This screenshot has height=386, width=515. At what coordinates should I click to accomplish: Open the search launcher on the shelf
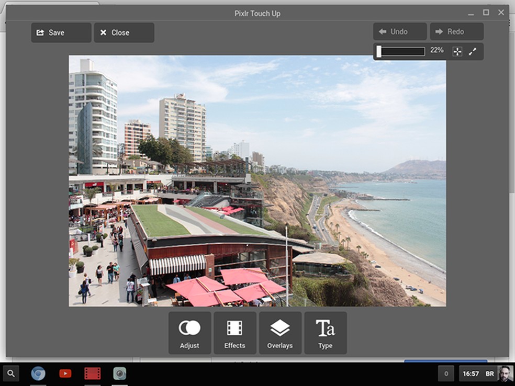coord(10,373)
